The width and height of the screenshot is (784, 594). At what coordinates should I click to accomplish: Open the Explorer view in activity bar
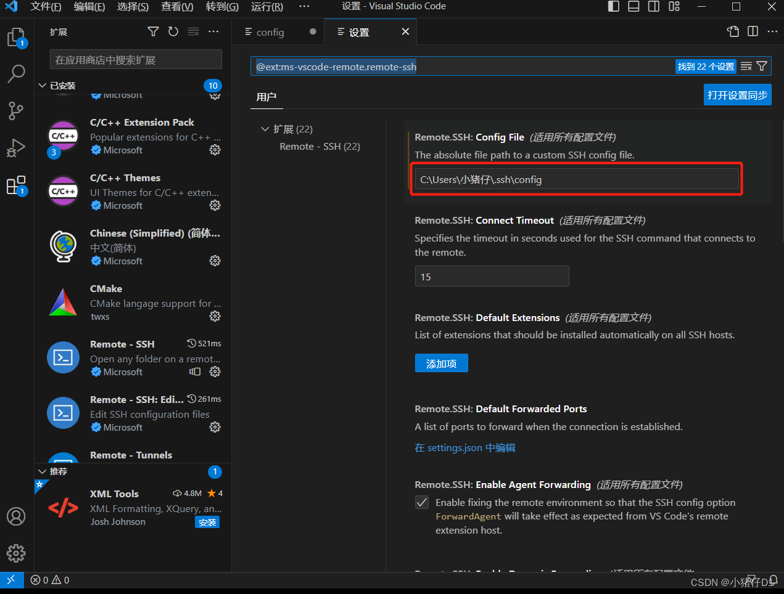pos(16,38)
